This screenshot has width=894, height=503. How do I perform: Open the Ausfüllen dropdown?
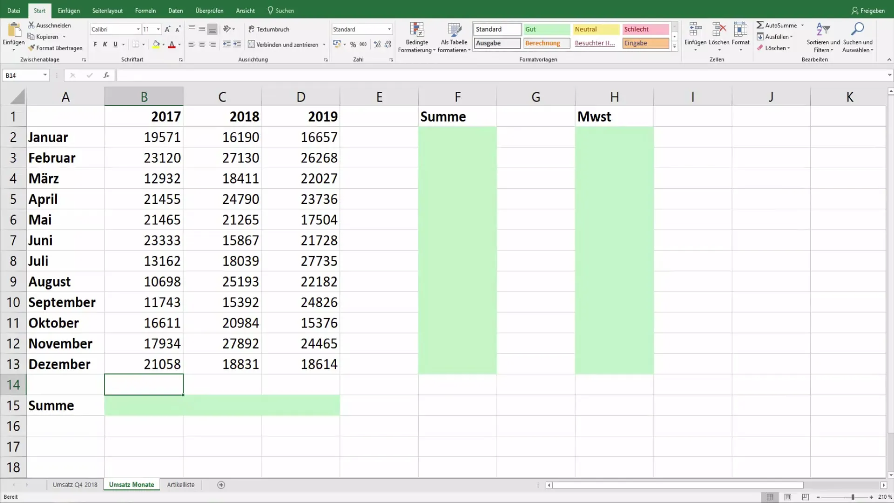click(x=775, y=37)
